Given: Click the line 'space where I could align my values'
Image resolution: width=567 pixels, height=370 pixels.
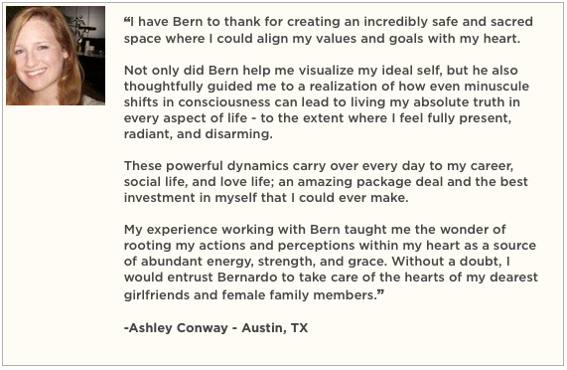Looking at the screenshot, I should pos(322,39).
